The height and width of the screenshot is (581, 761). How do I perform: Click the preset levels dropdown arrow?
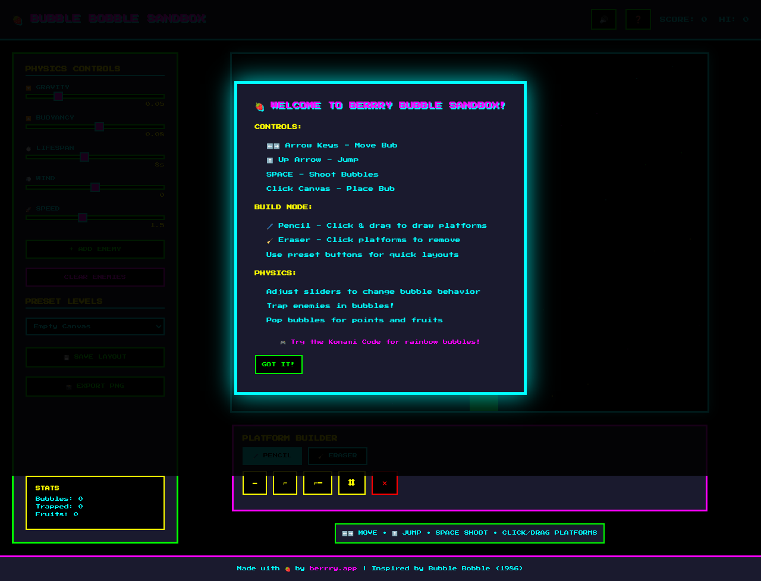tap(158, 326)
